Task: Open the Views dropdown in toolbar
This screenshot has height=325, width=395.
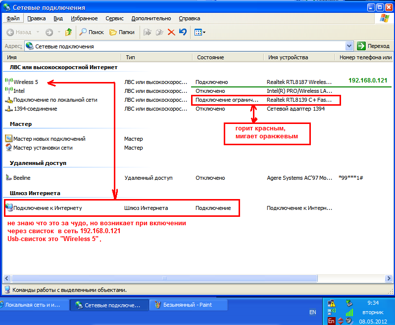Action: pos(200,32)
